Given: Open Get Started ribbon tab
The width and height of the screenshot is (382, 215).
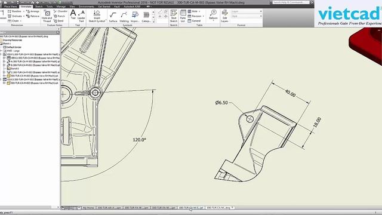Looking at the screenshot, I should click(x=104, y=7).
